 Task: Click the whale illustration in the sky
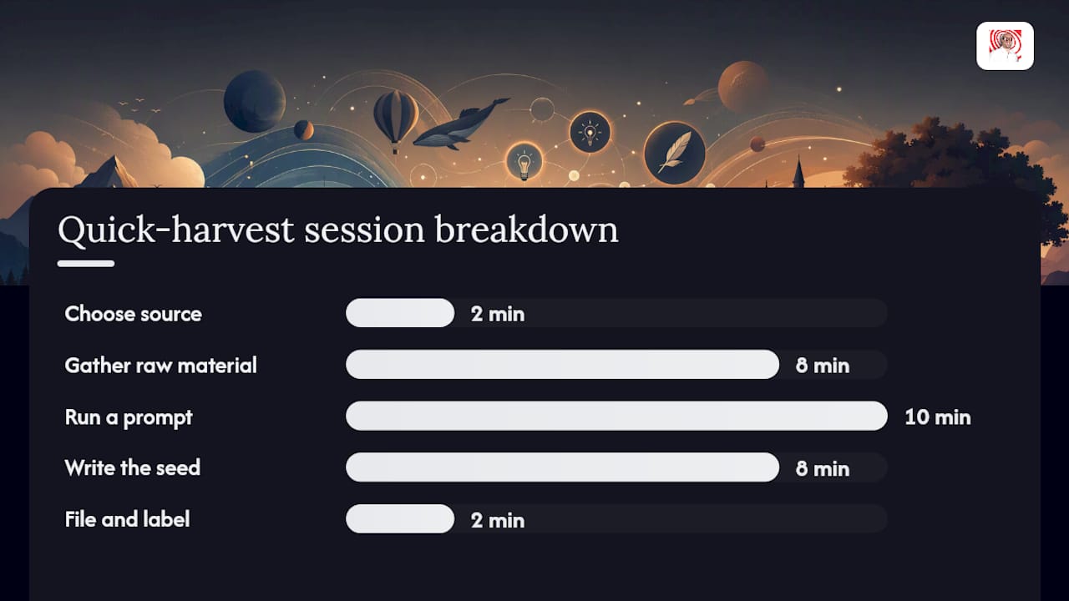point(460,124)
